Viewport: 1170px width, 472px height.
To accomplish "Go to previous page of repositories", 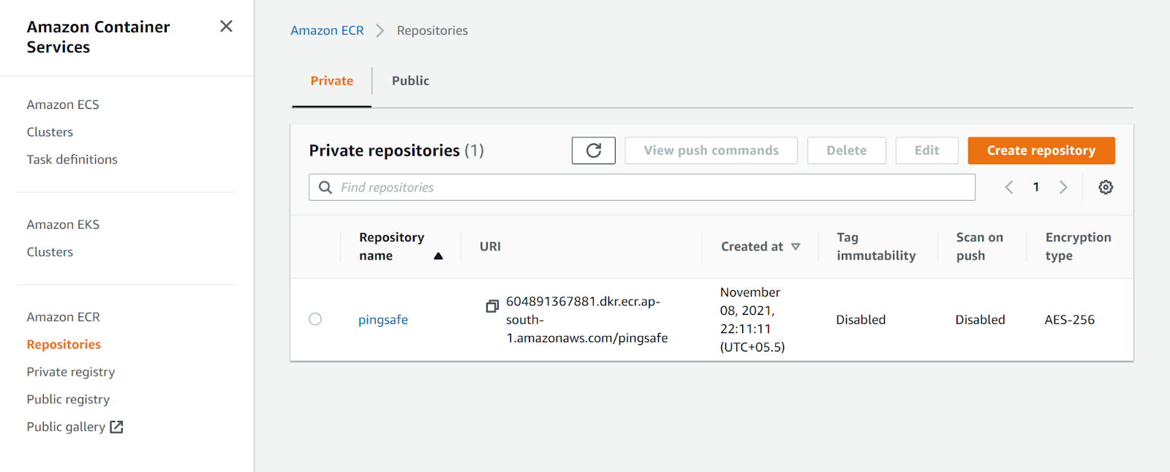I will [x=1009, y=187].
